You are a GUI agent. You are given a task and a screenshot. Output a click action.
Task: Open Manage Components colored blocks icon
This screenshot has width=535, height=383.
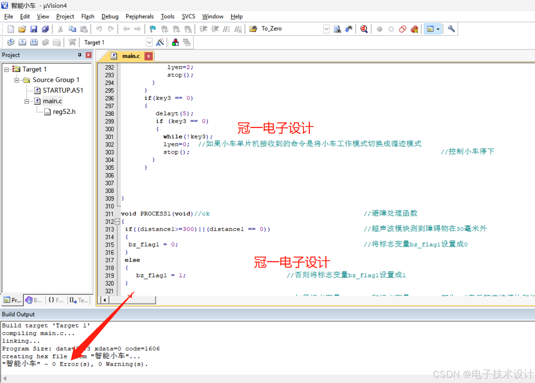175,42
